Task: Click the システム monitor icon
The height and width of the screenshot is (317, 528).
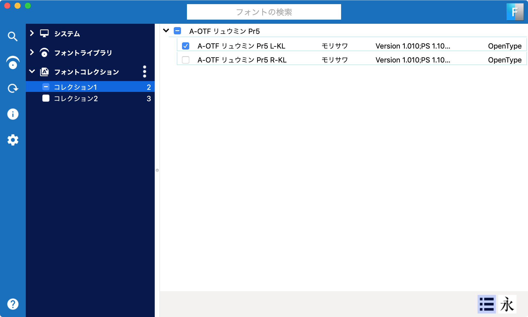Action: (44, 34)
